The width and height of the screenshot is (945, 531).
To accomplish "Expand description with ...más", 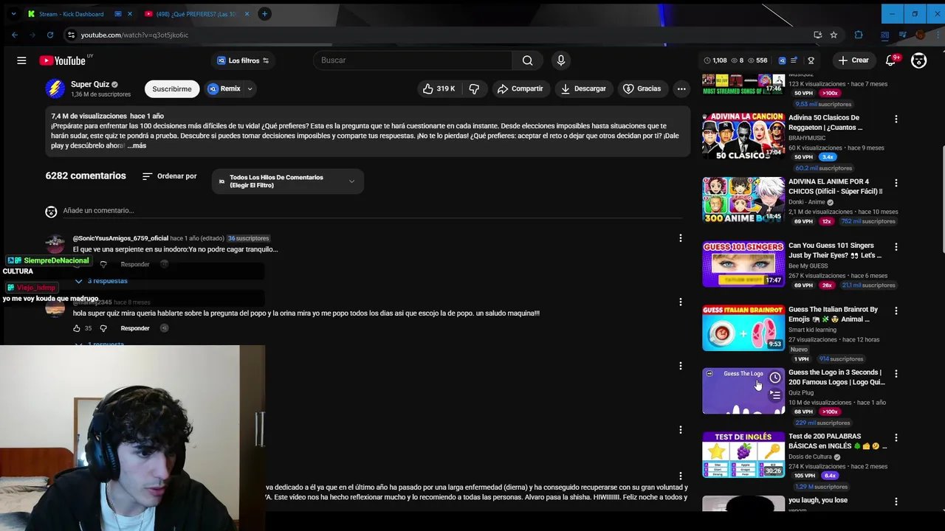I will pos(137,146).
